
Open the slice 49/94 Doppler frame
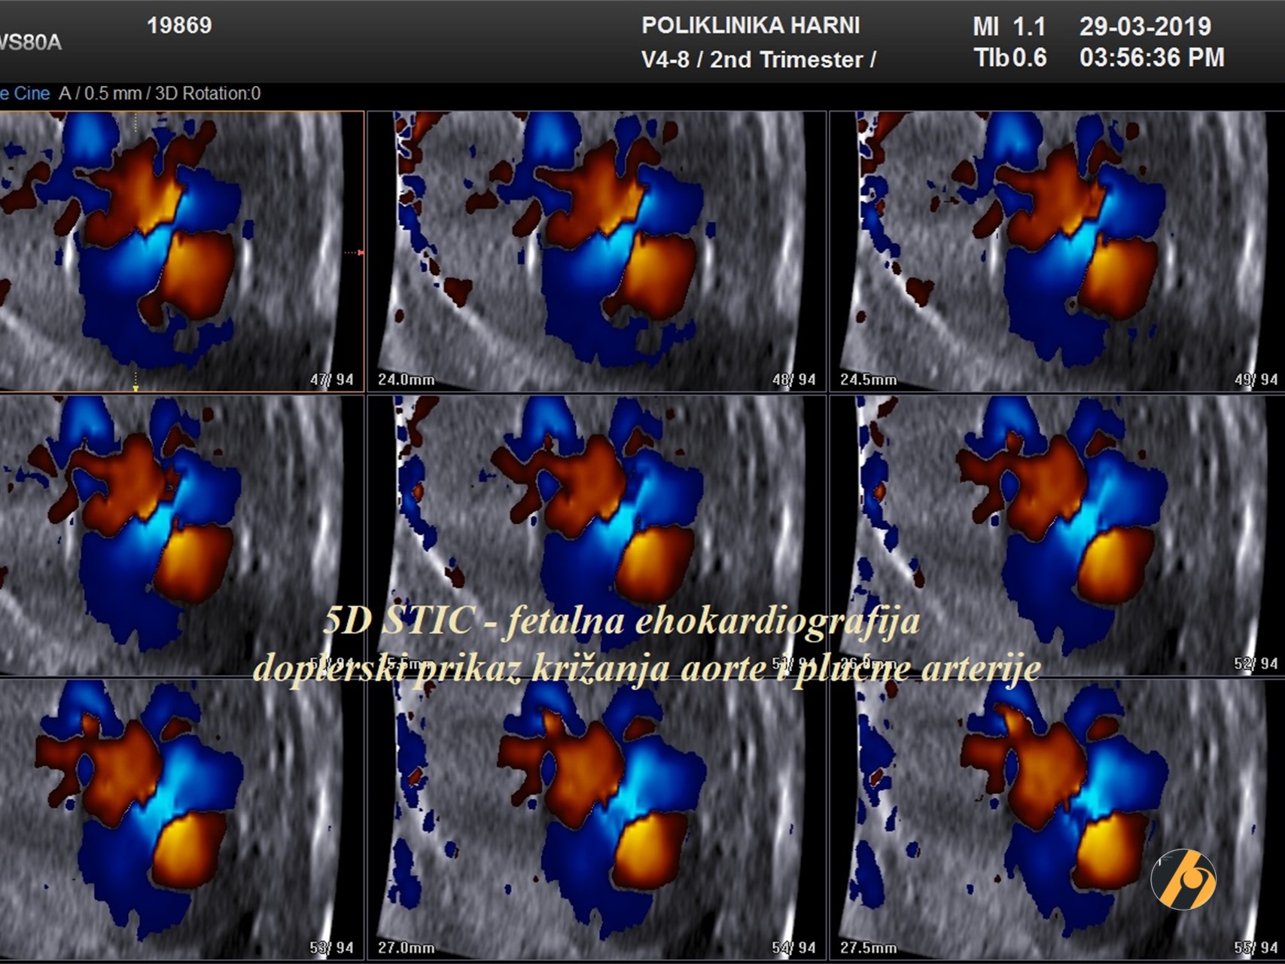click(x=1056, y=252)
